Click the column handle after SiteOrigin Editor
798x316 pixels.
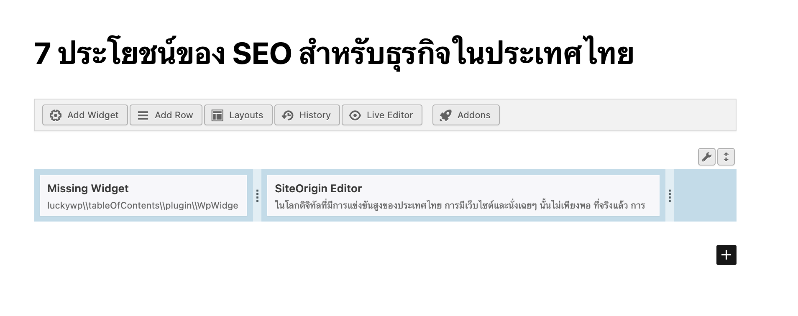[x=670, y=195]
